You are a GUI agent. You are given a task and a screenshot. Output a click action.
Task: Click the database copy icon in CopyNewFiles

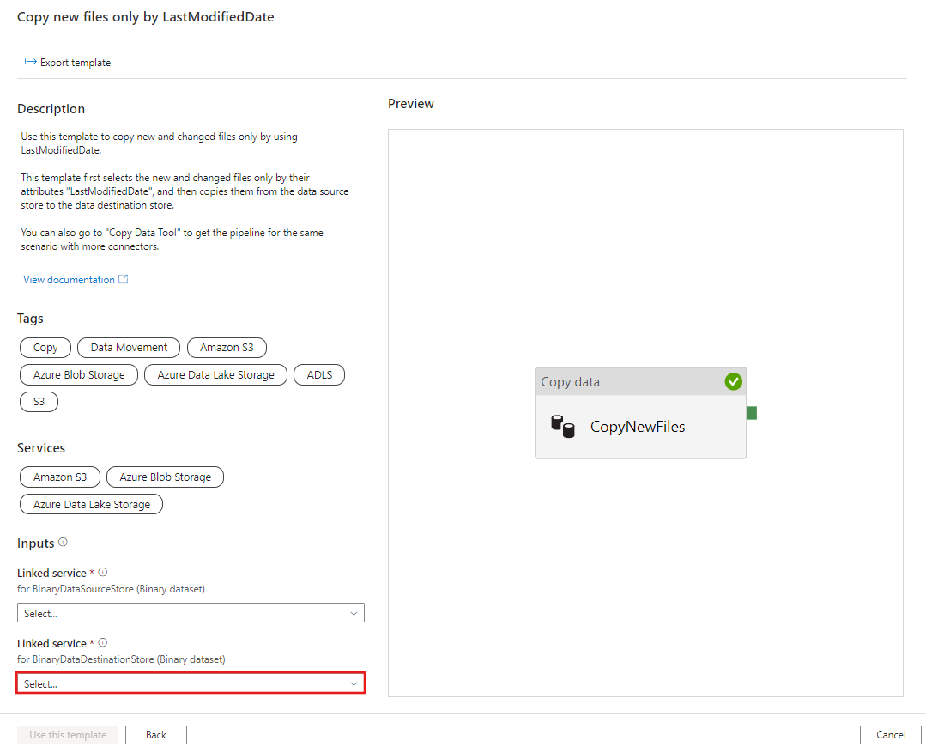[563, 426]
